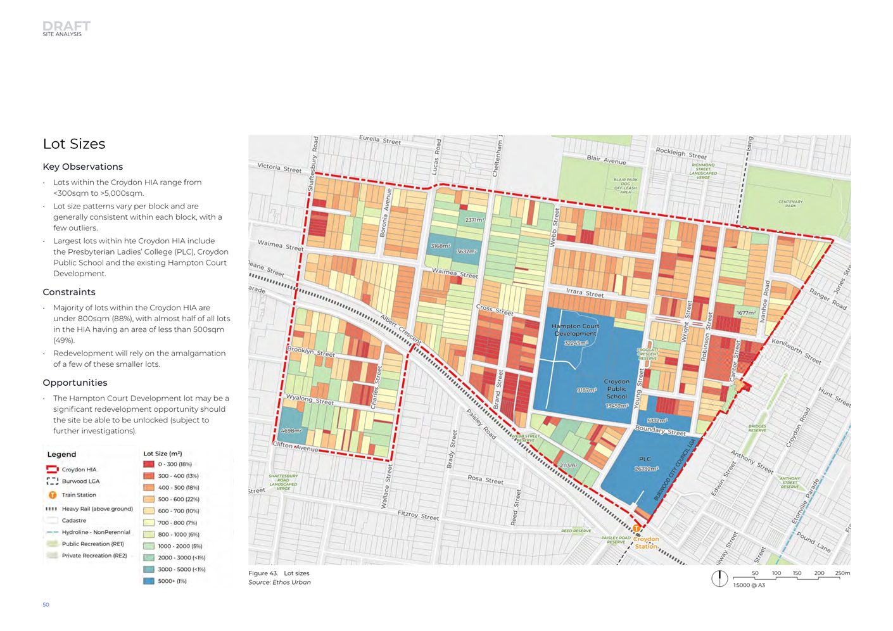Select the blue 5000+ lot size swatch
The image size is (893, 631).
149,581
